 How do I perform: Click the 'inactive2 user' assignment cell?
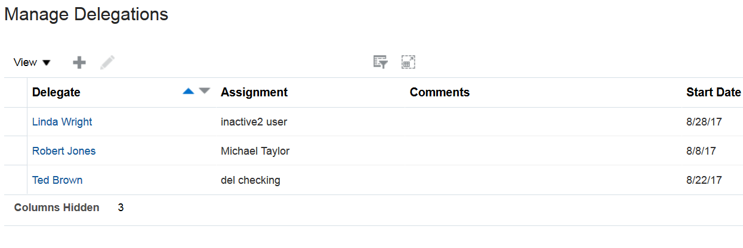tap(254, 122)
